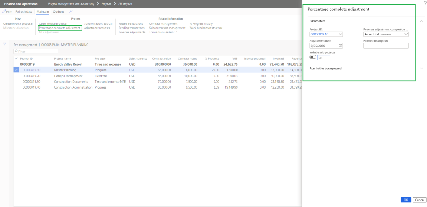Open Revenue adjustment completion dropdown
This screenshot has width=427, height=207.
pyautogui.click(x=406, y=34)
